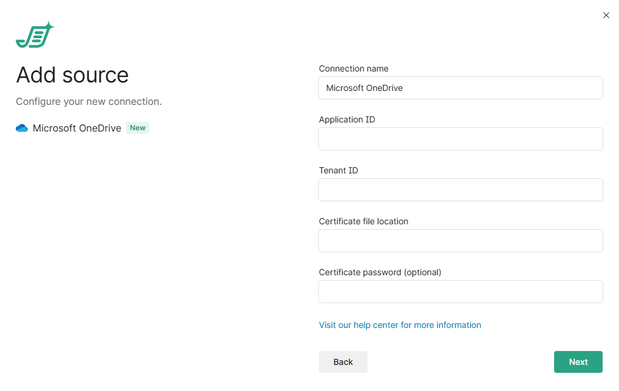
Task: Click the Certificate password input box
Action: 460,292
